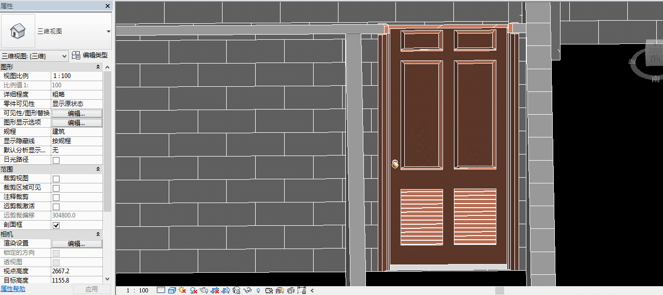Click the 3D view house type thumbnail
663x295 pixels.
(x=18, y=31)
